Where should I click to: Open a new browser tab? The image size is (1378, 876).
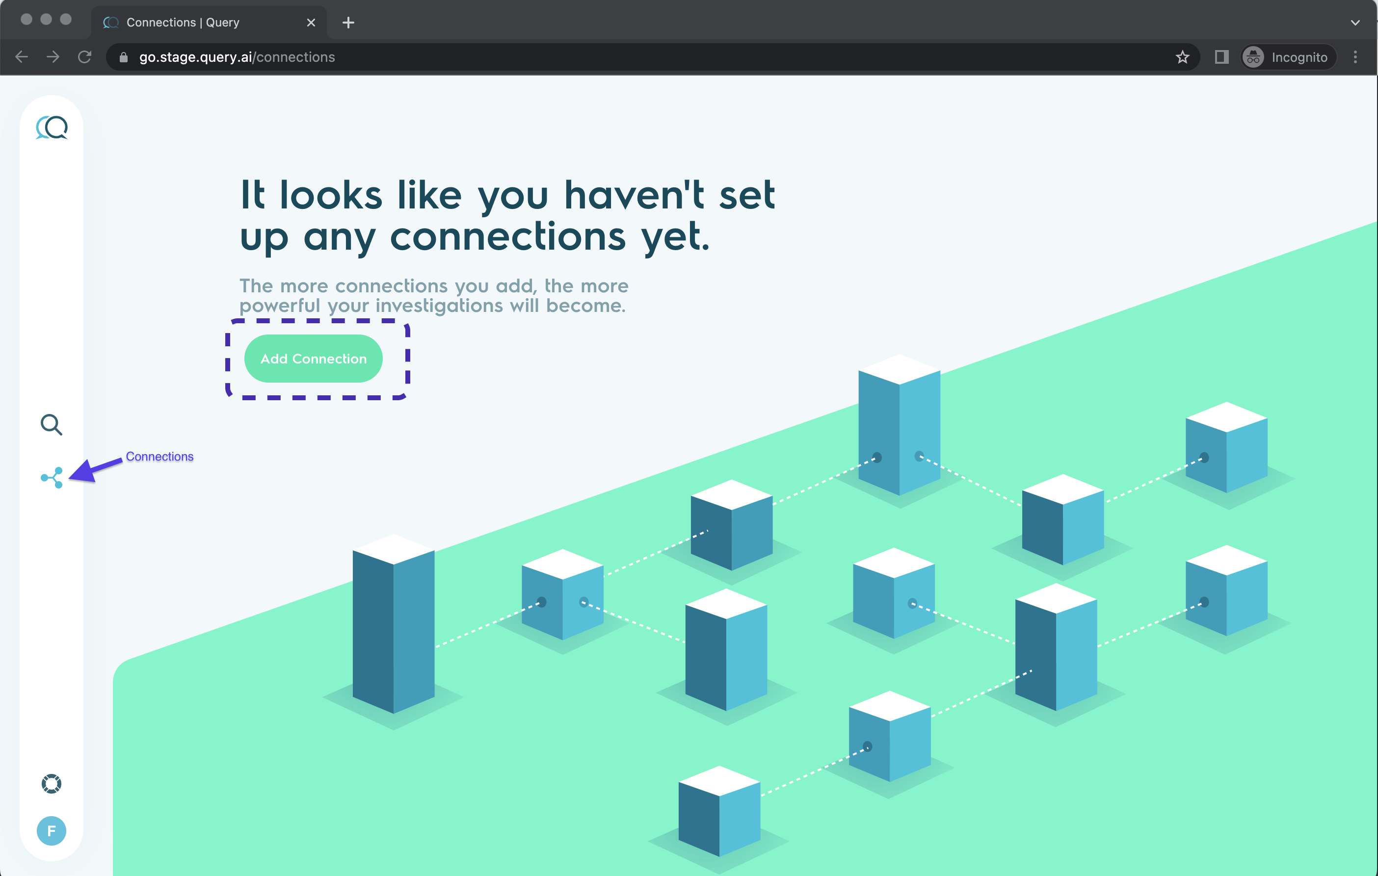click(348, 23)
